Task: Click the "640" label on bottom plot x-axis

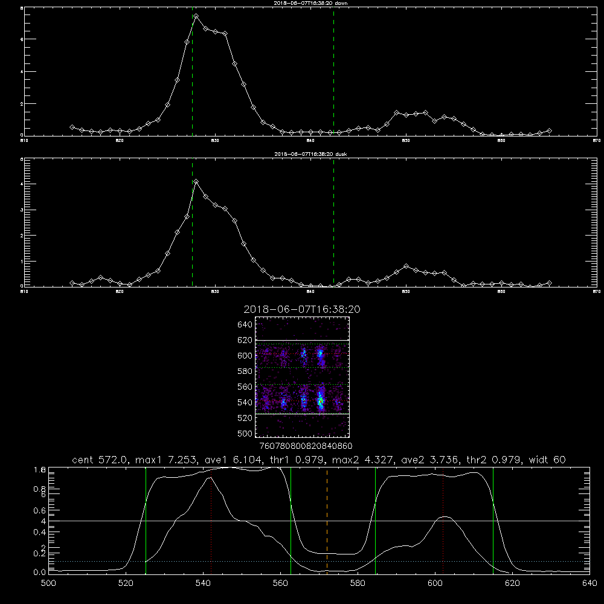Action: coord(590,583)
